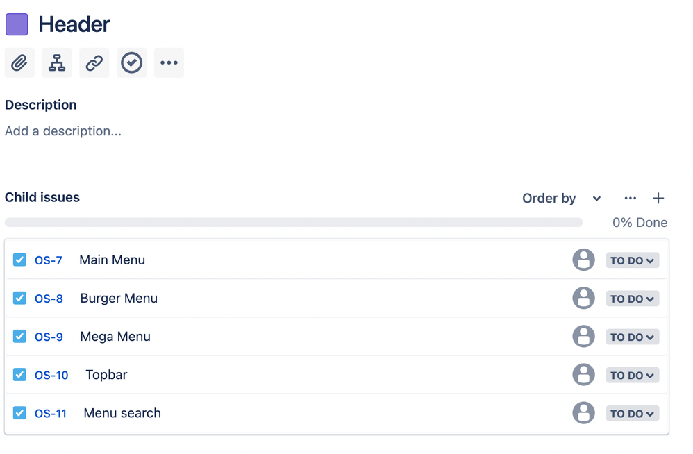The image size is (693, 454).
Task: Click the OS-9 task type checkbox icon
Action: pos(19,336)
